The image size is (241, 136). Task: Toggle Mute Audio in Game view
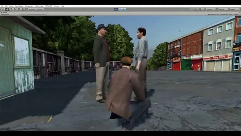coord(224,14)
